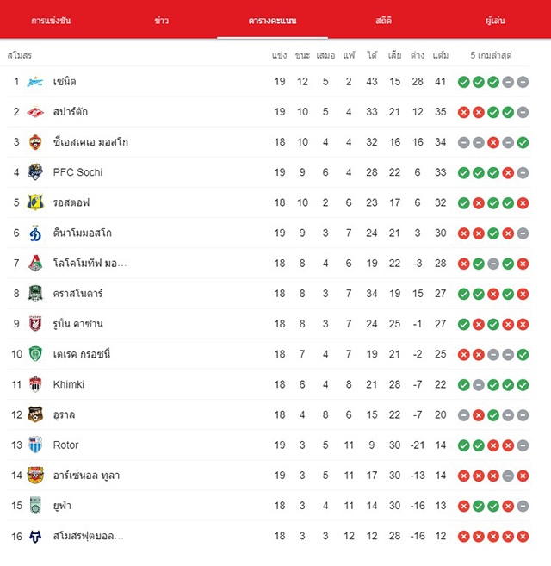Click the แต้ม column header
Viewport: 551px width, 566px height.
coord(441,55)
